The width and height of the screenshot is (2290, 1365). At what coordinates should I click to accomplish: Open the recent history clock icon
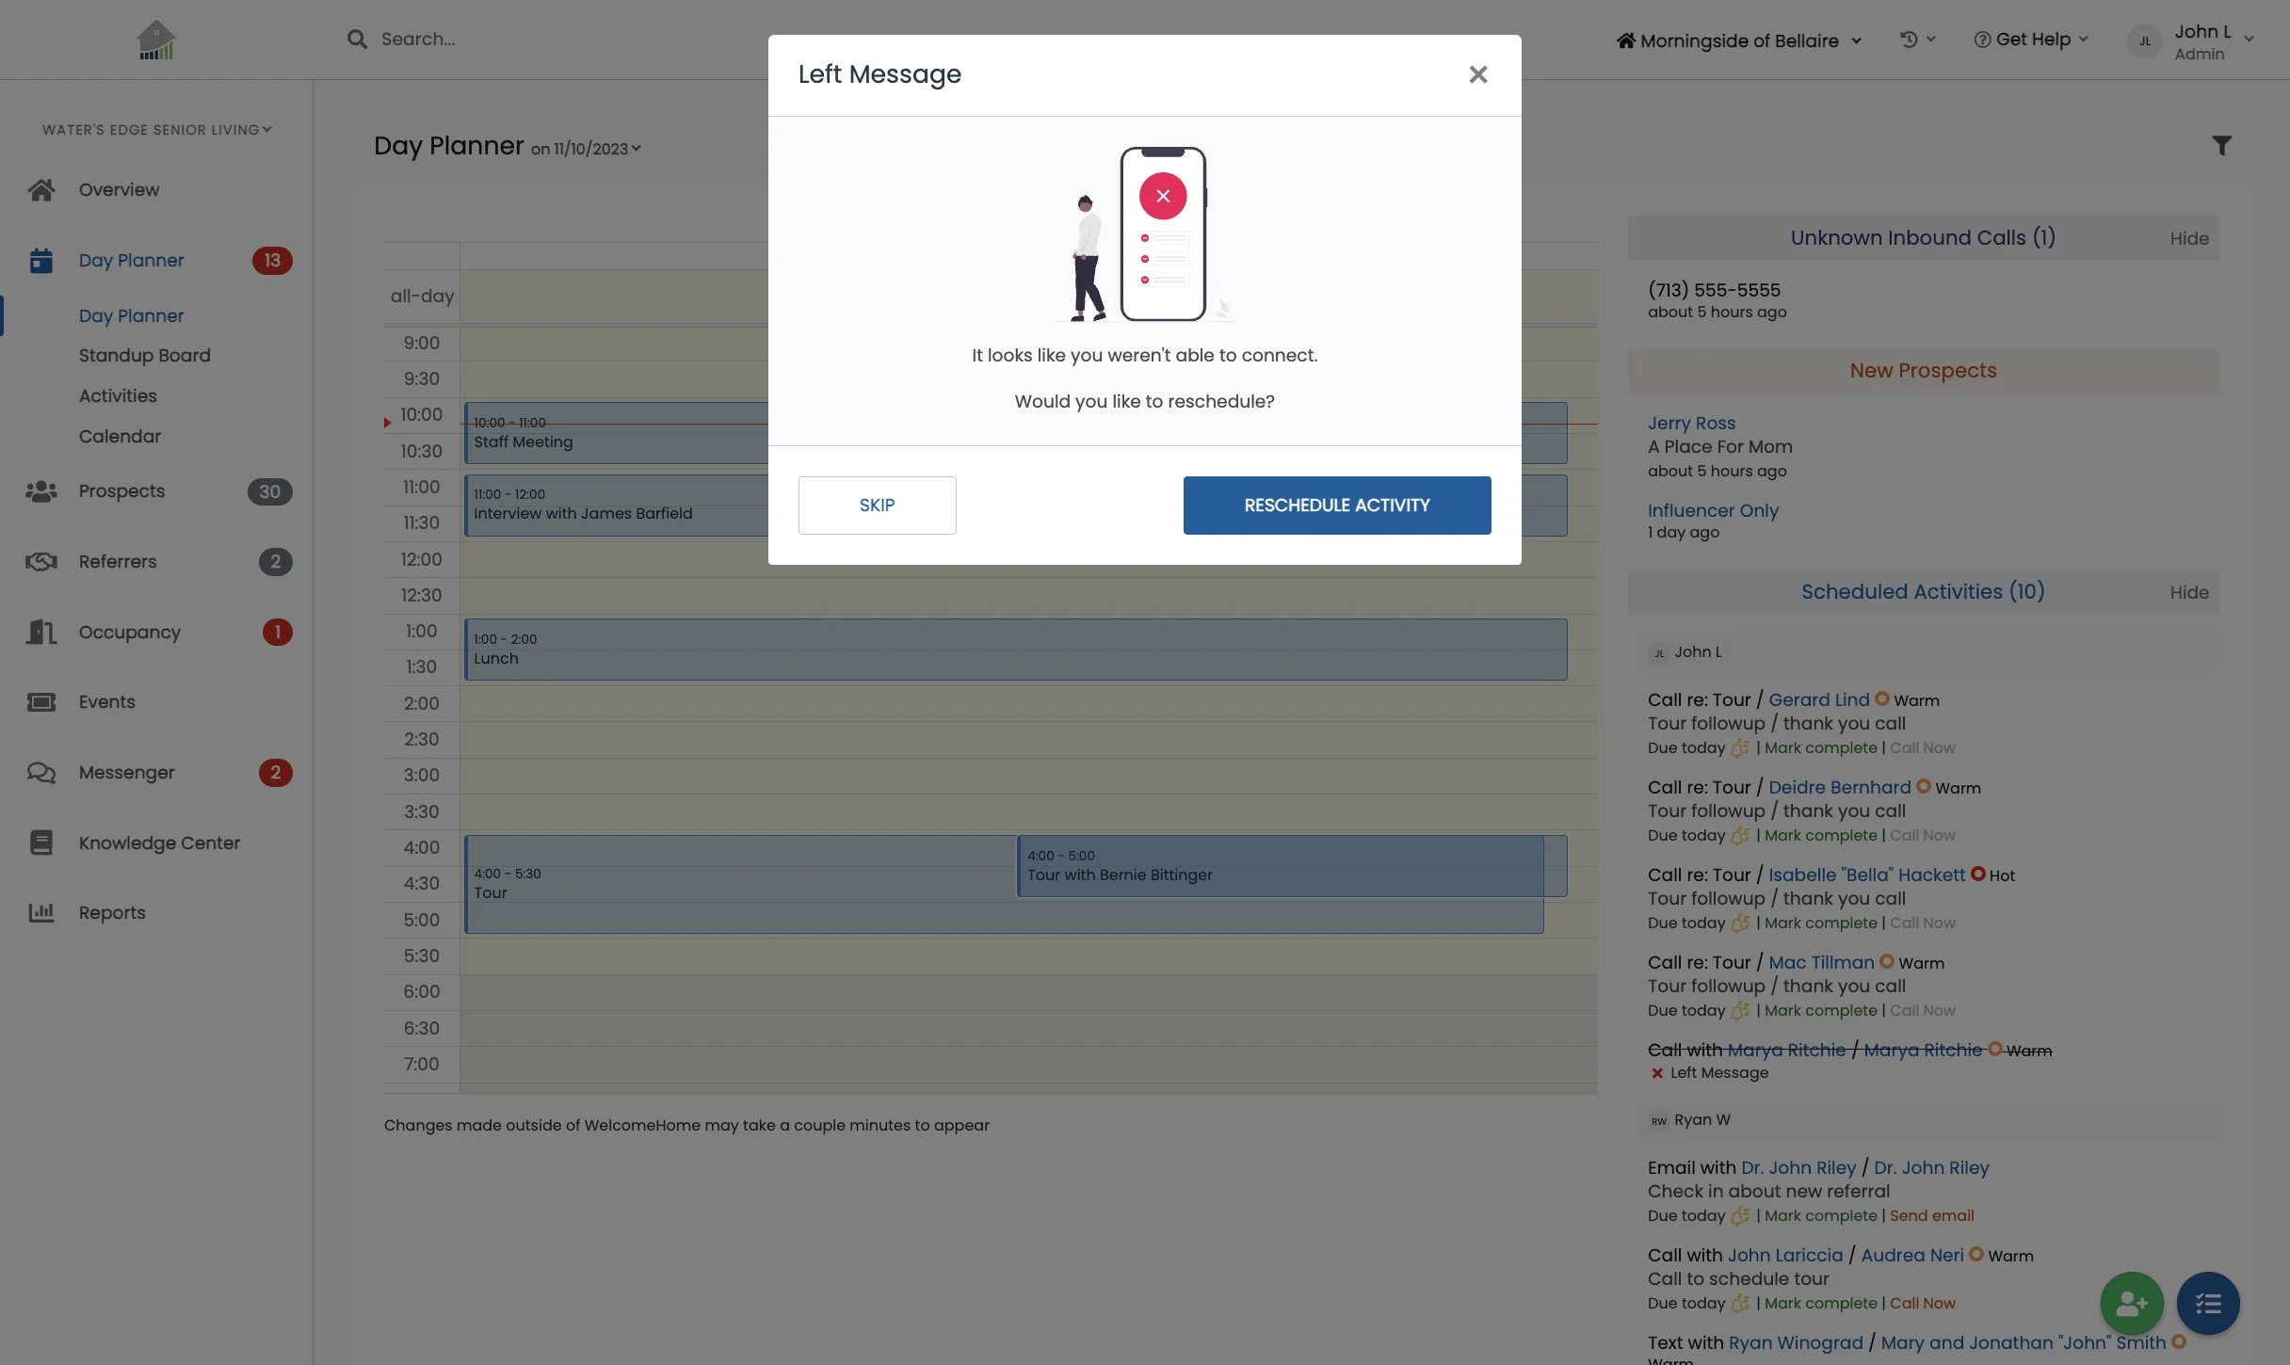pyautogui.click(x=1909, y=40)
